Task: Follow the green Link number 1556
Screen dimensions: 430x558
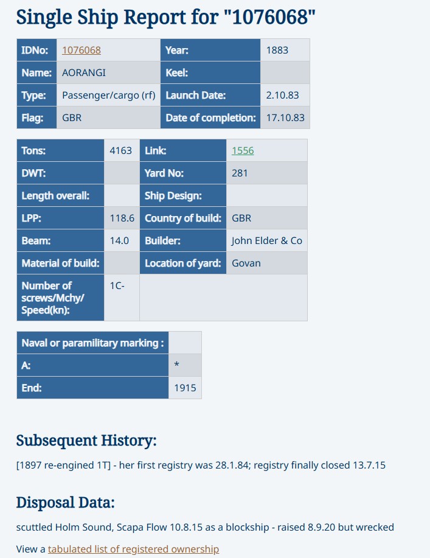Action: pos(243,150)
